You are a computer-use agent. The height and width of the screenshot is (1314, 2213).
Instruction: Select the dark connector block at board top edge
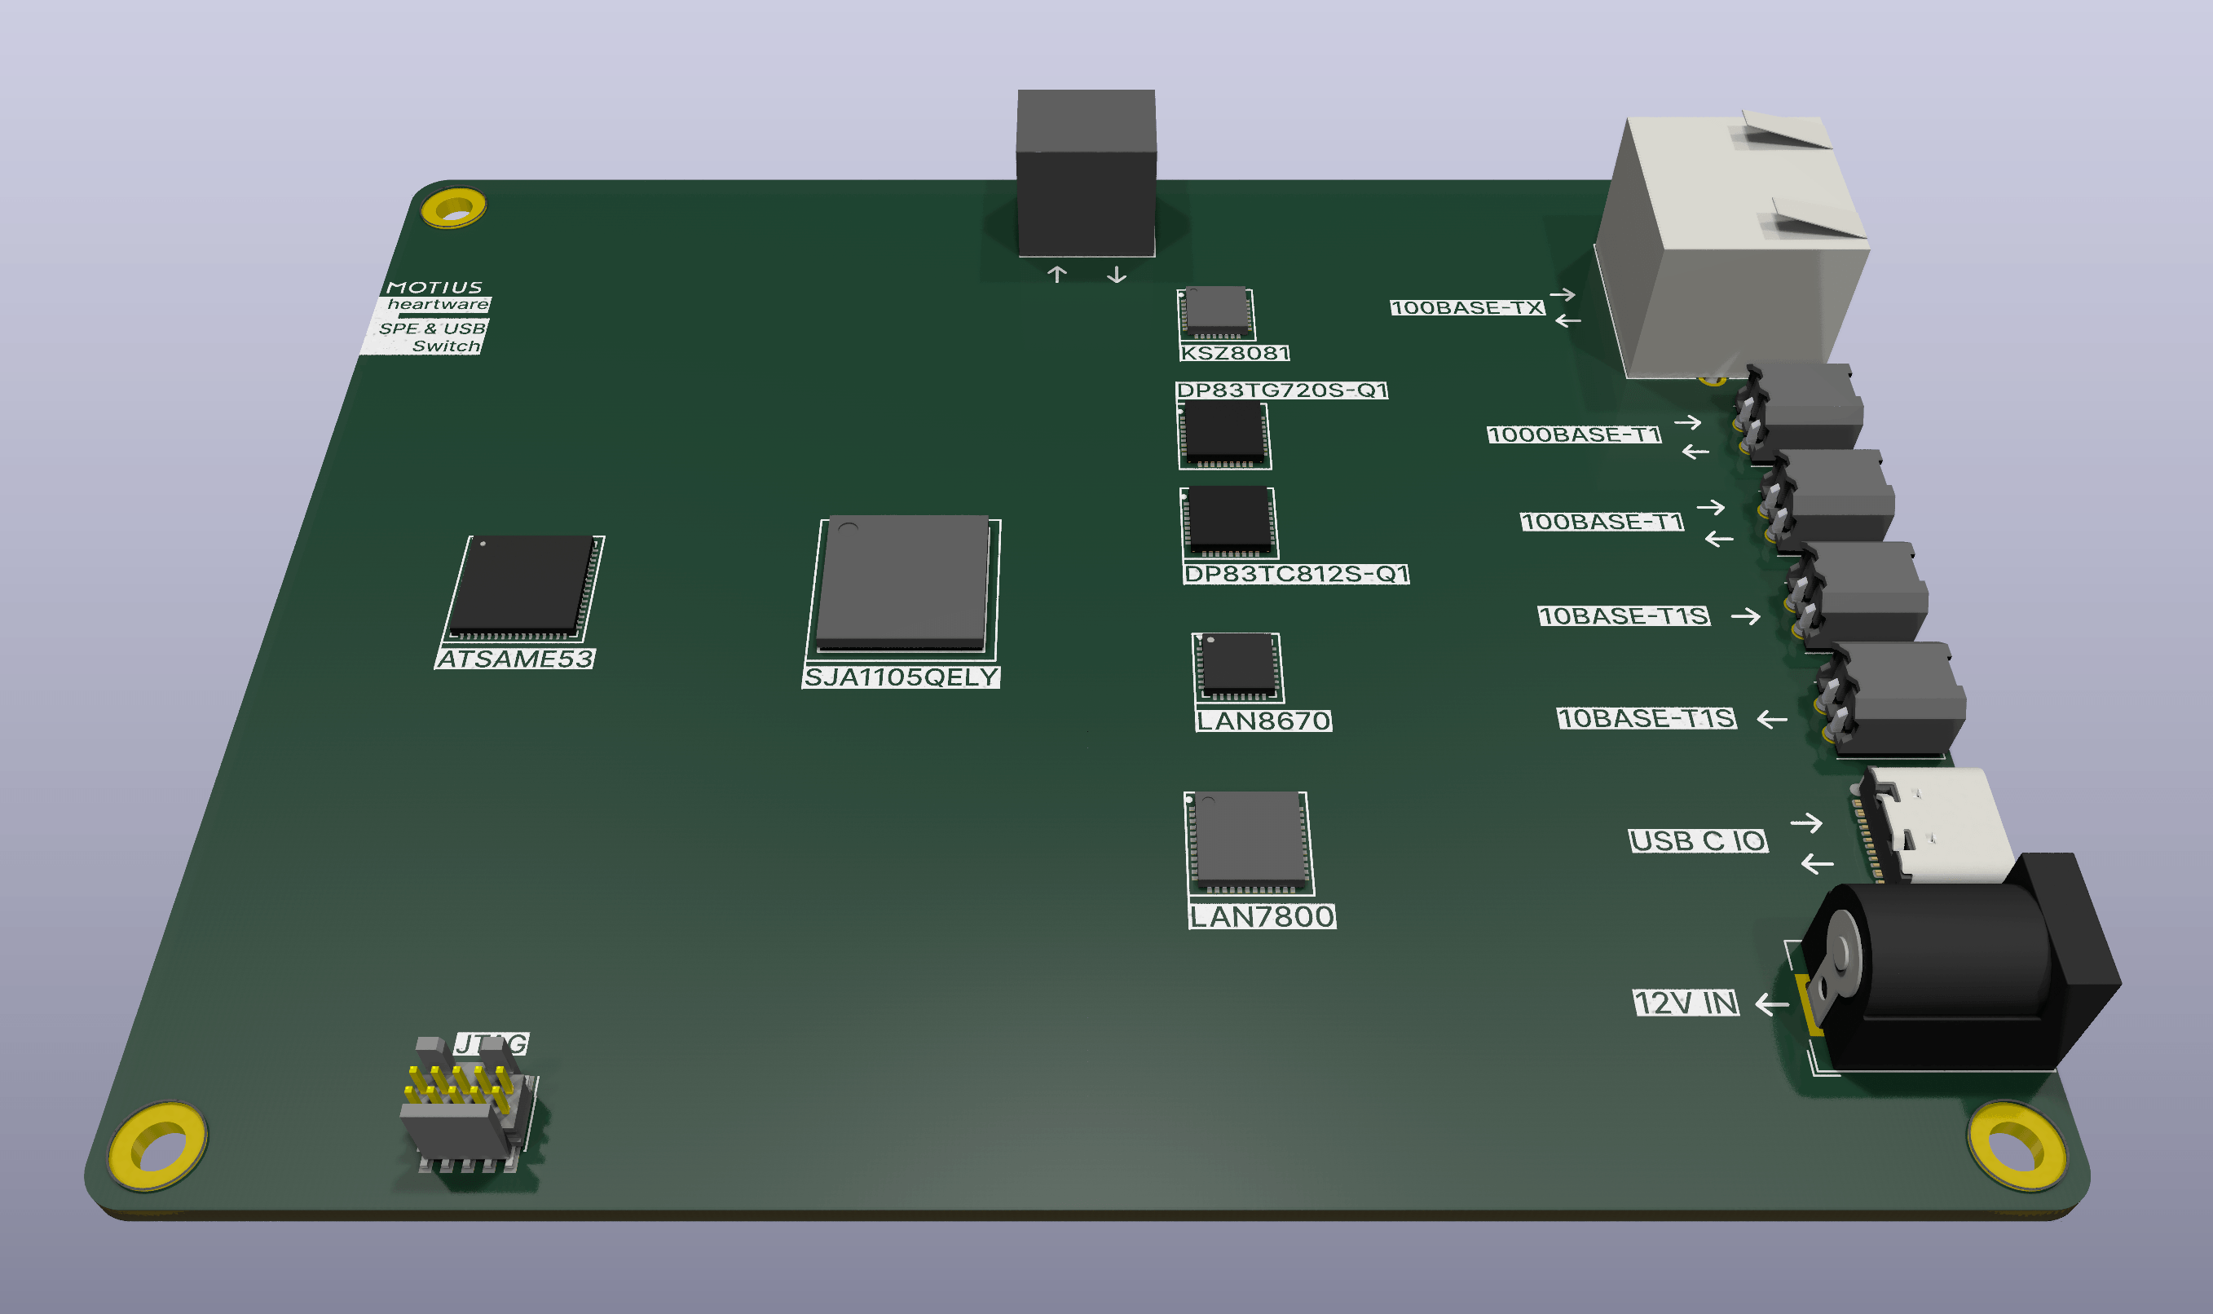(x=1087, y=175)
